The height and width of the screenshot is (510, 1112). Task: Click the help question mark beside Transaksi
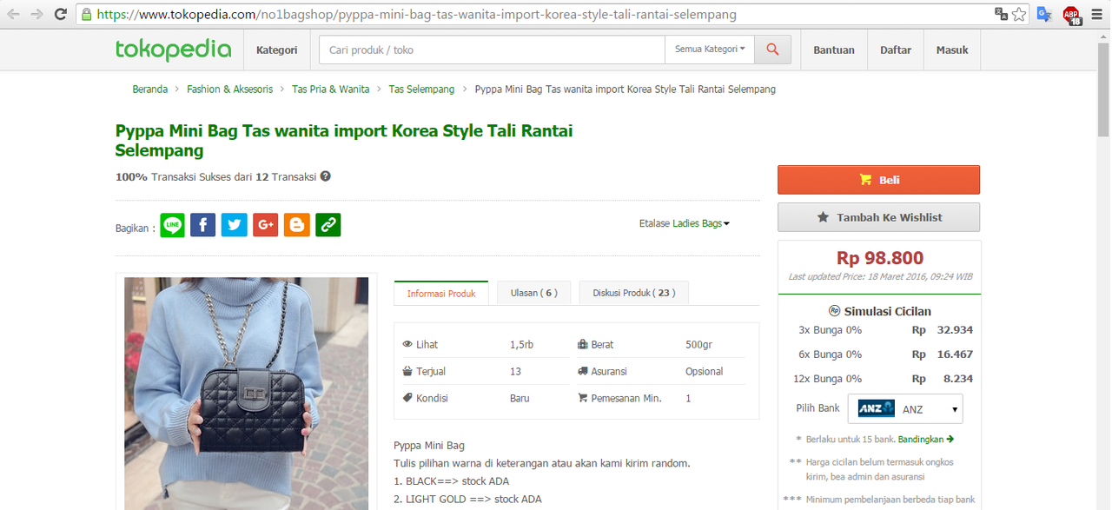click(326, 176)
